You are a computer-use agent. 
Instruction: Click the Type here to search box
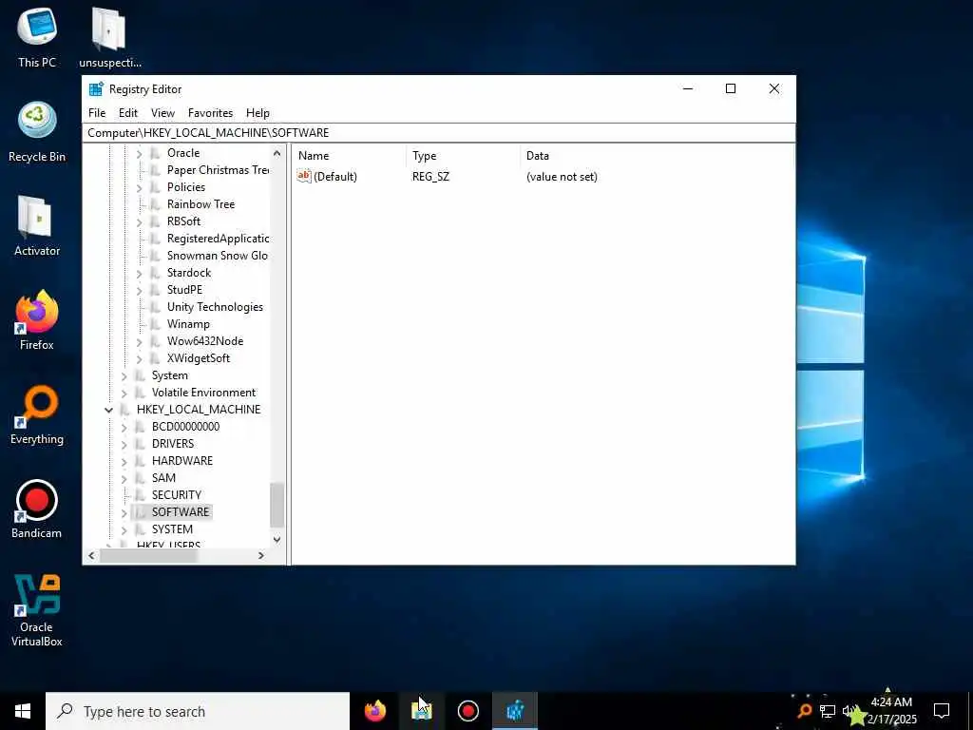[198, 711]
